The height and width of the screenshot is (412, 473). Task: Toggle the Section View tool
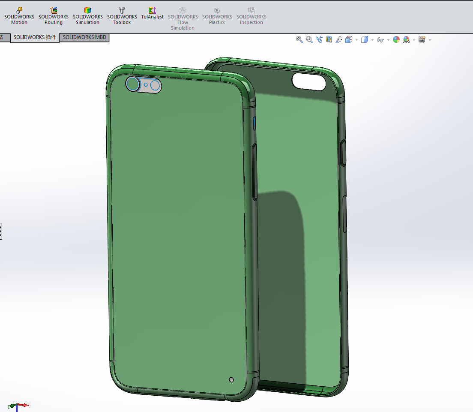pos(329,39)
